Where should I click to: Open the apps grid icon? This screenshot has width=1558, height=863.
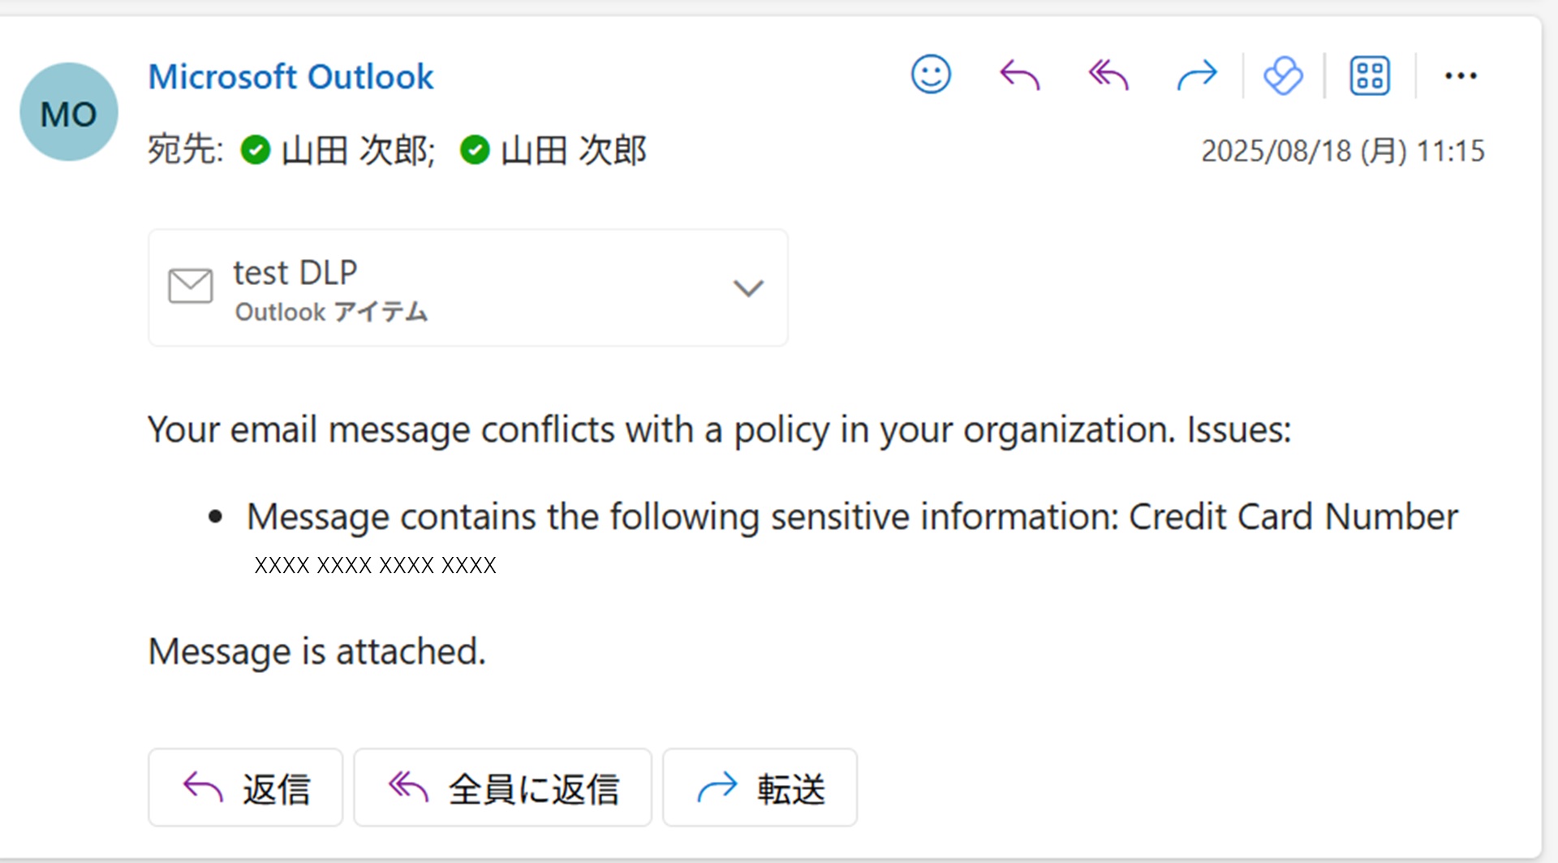[x=1370, y=76]
